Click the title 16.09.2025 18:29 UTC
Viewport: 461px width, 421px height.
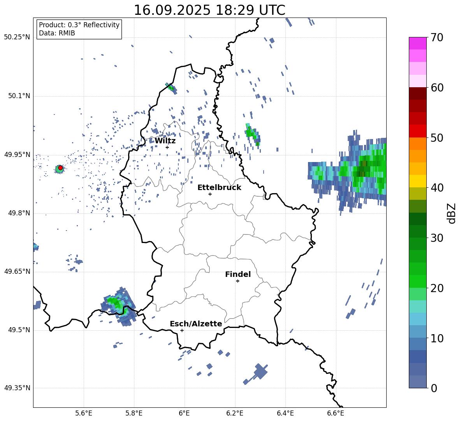[x=209, y=10]
